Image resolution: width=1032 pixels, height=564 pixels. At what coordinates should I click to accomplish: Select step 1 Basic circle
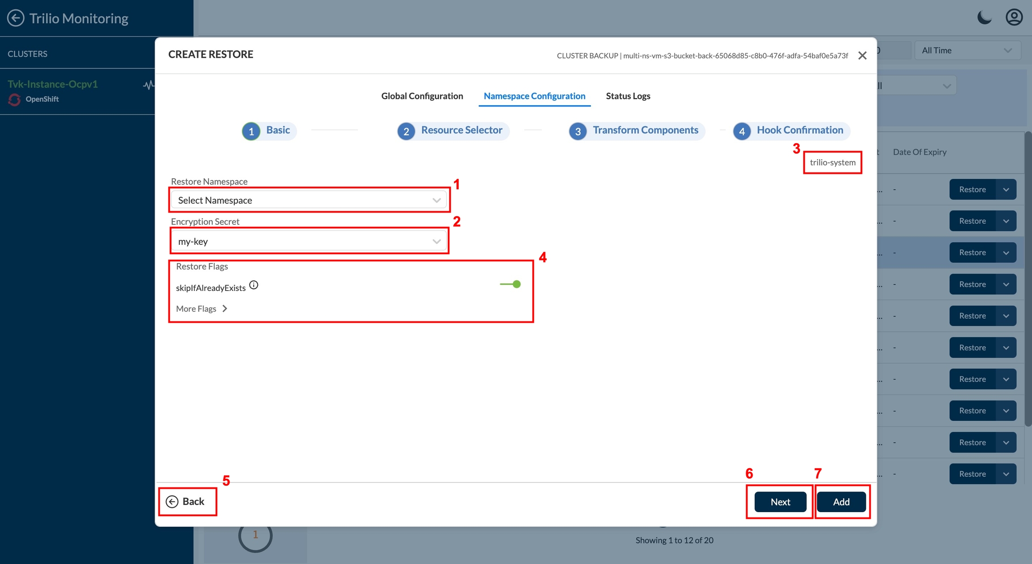click(251, 131)
